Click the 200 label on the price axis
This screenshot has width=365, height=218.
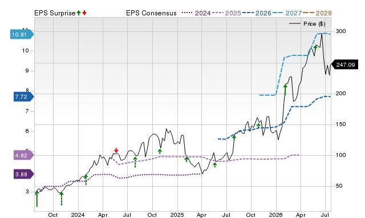341,94
